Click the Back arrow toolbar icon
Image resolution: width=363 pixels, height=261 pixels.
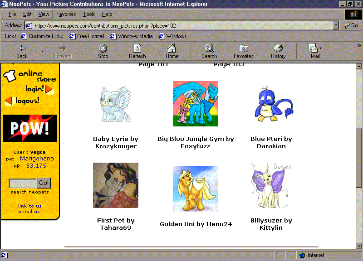click(22, 48)
